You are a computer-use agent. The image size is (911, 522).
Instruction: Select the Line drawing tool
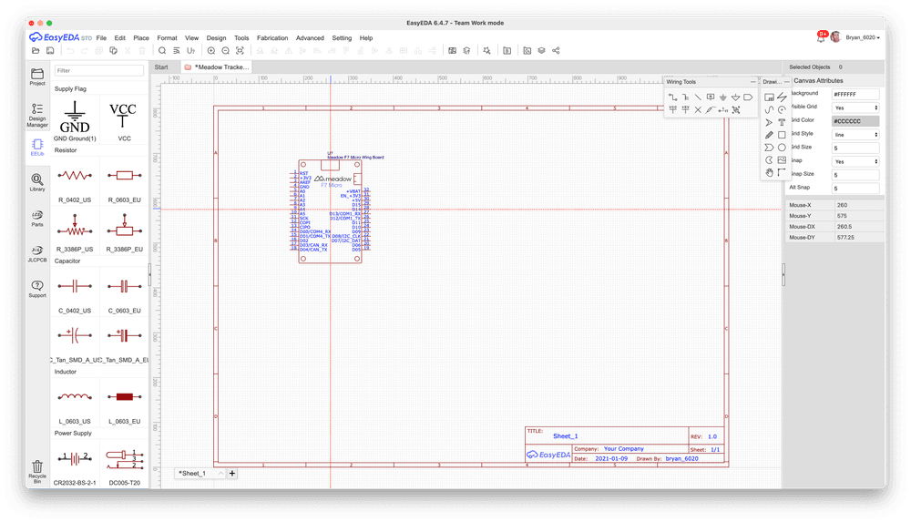point(782,97)
